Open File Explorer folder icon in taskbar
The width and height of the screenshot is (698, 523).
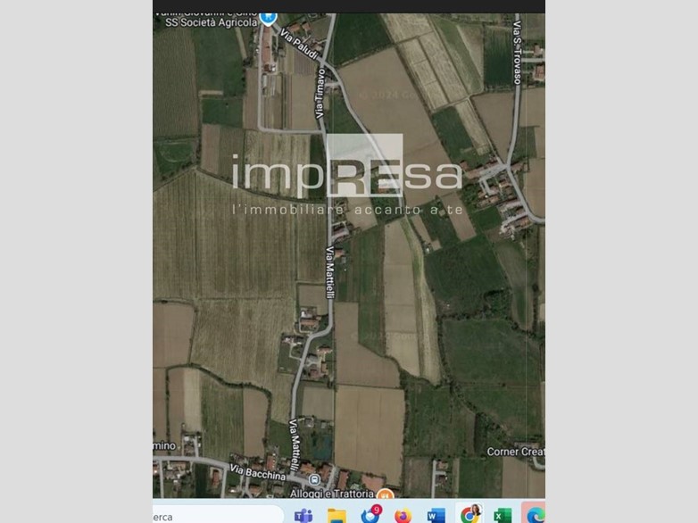click(337, 516)
